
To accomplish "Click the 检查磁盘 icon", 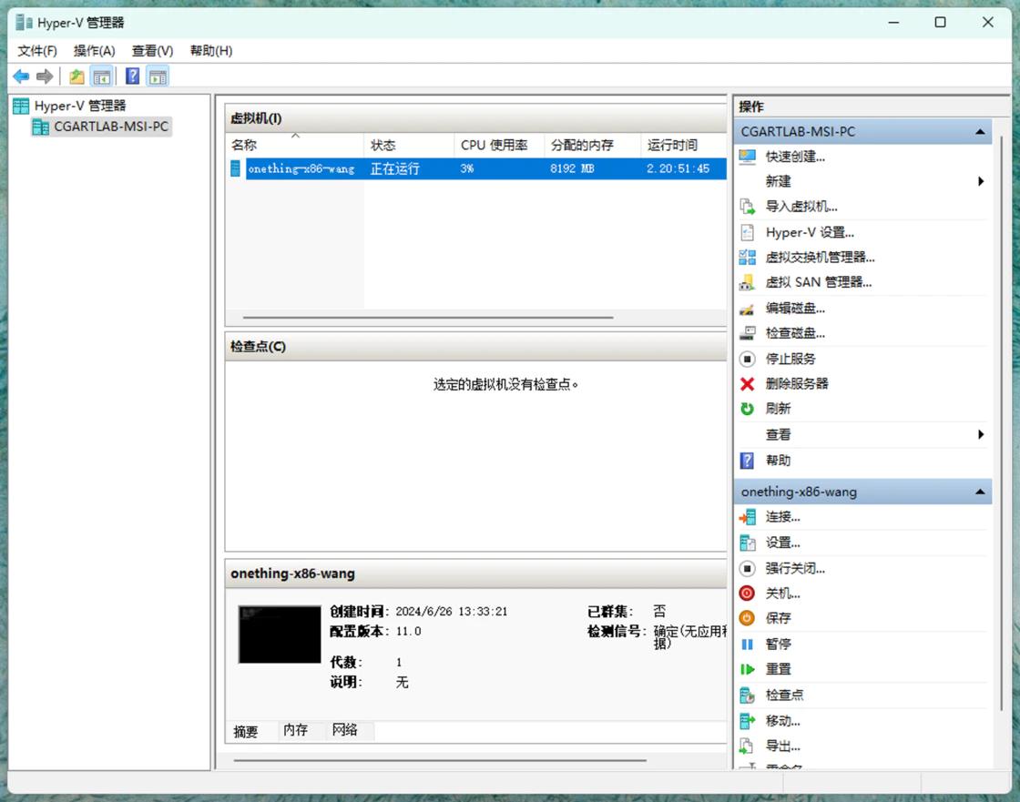I will (x=748, y=333).
